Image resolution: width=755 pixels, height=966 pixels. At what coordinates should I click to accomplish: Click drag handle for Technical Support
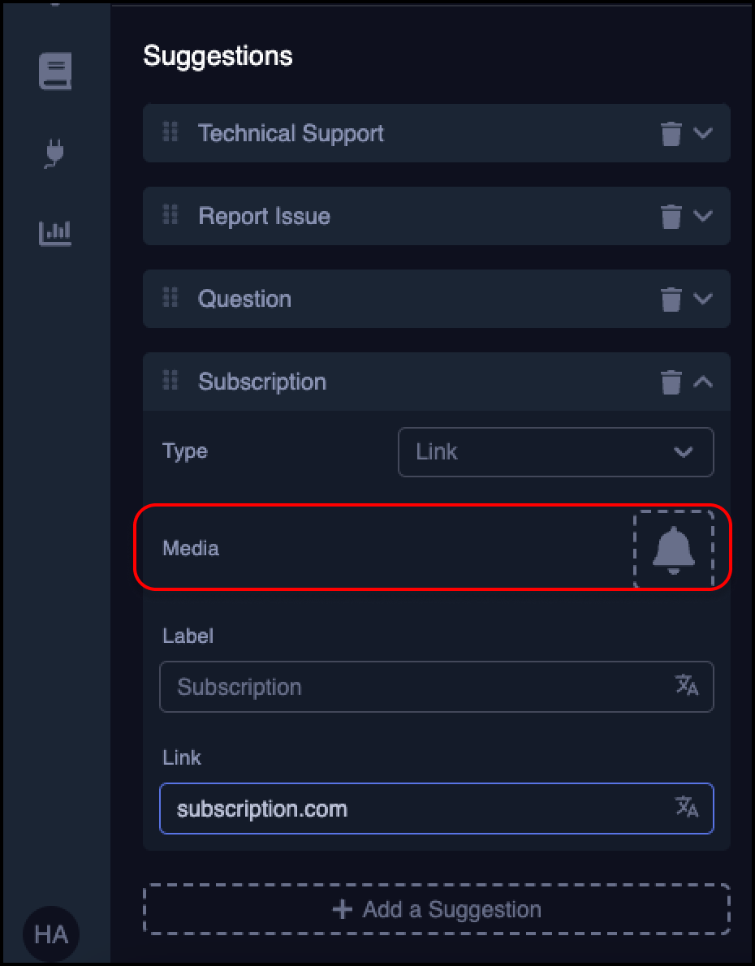170,132
